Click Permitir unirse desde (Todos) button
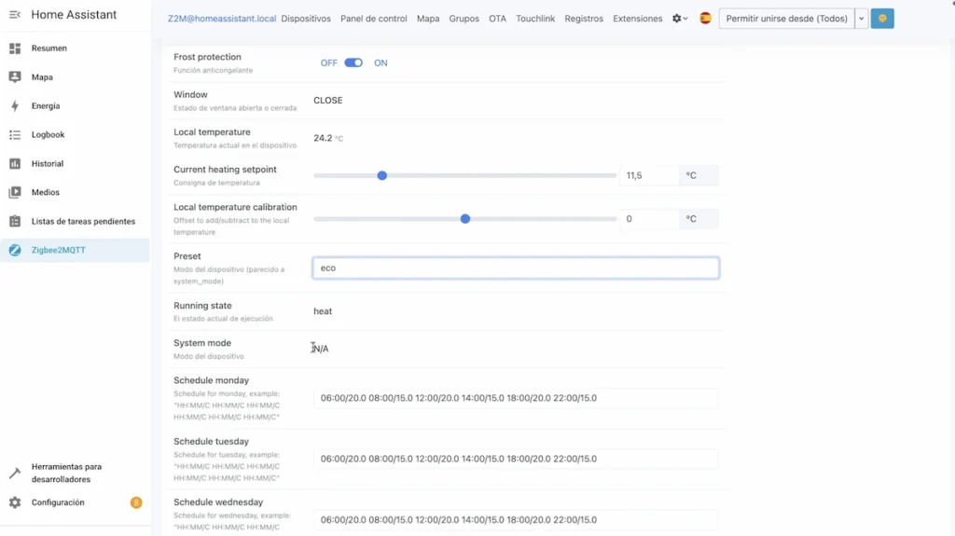 [x=786, y=19]
